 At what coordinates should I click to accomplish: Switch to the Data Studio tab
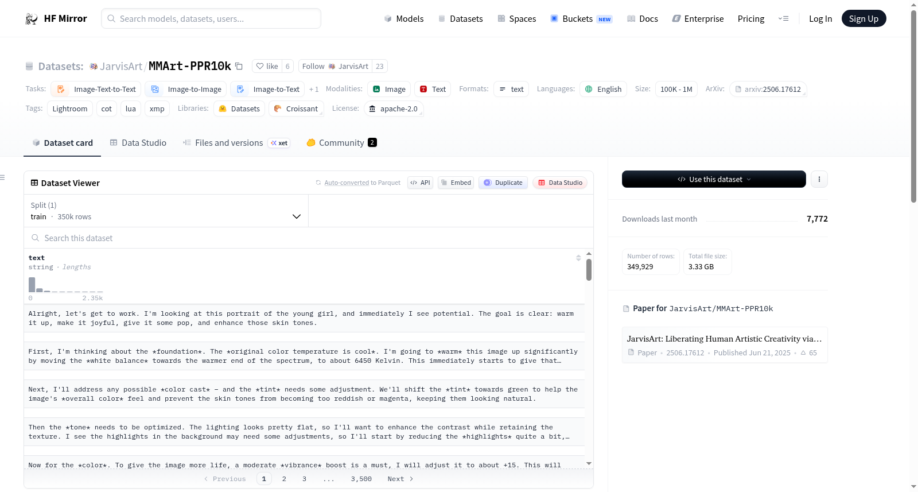click(138, 143)
